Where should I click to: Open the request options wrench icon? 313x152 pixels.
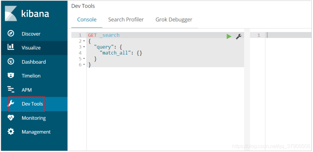[x=239, y=37]
